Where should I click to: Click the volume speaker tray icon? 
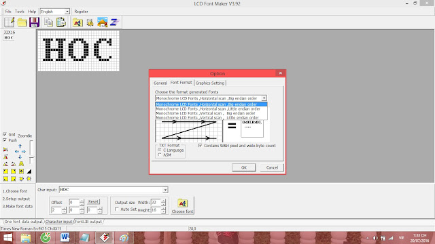point(375,238)
